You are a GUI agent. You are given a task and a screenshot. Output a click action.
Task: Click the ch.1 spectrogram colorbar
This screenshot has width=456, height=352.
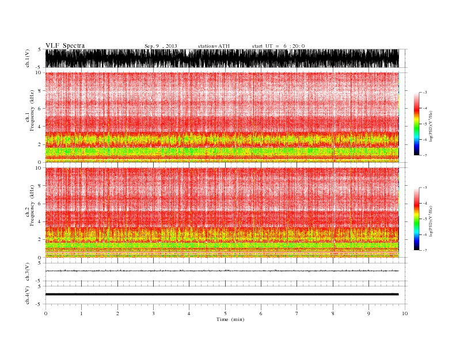coord(416,124)
